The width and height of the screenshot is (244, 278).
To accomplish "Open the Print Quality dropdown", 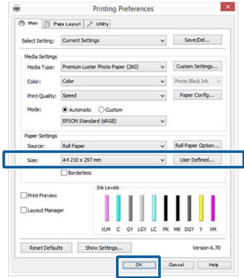I will (x=114, y=96).
